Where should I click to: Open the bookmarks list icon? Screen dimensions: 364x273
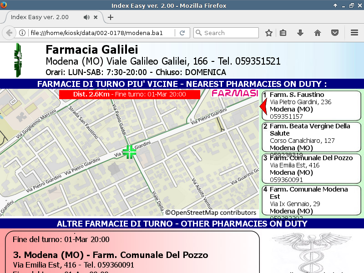(x=283, y=33)
